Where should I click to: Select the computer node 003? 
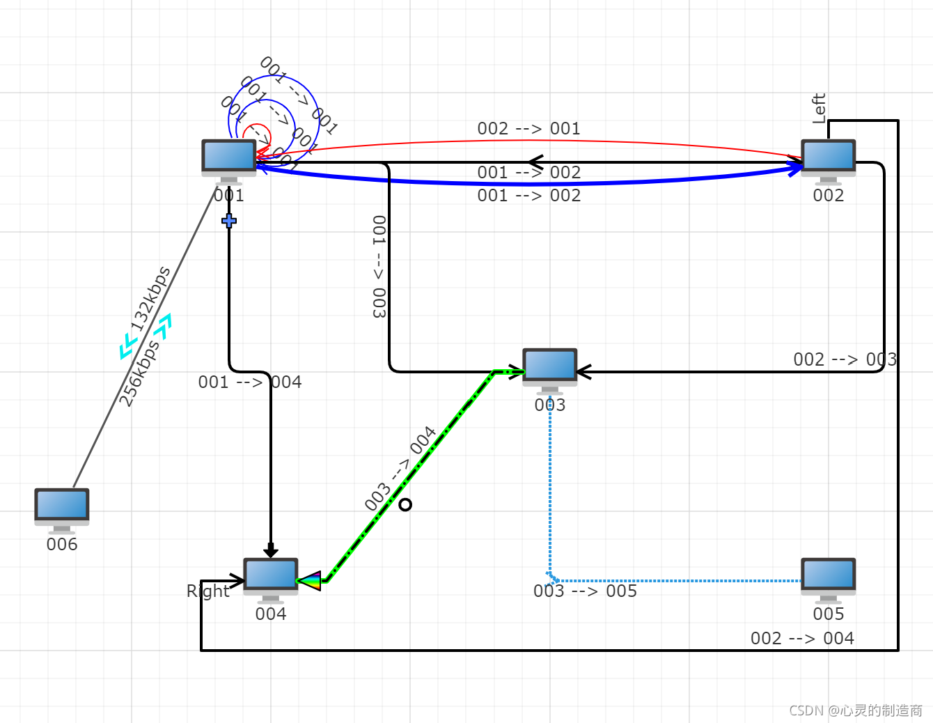click(550, 371)
